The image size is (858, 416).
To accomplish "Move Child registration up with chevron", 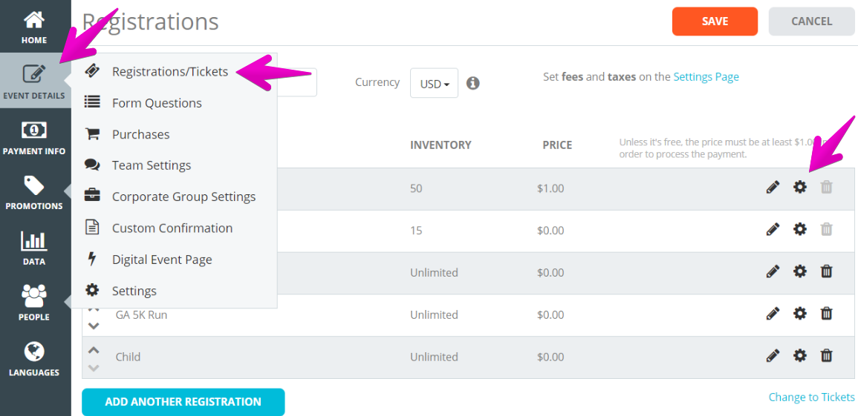I will (94, 349).
